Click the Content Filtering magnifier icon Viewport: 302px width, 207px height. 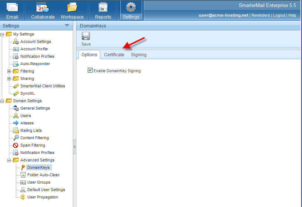click(x=16, y=138)
